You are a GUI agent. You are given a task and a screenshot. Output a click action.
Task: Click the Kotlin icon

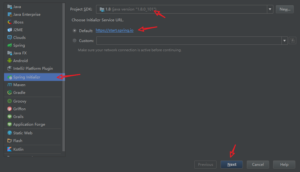10,149
